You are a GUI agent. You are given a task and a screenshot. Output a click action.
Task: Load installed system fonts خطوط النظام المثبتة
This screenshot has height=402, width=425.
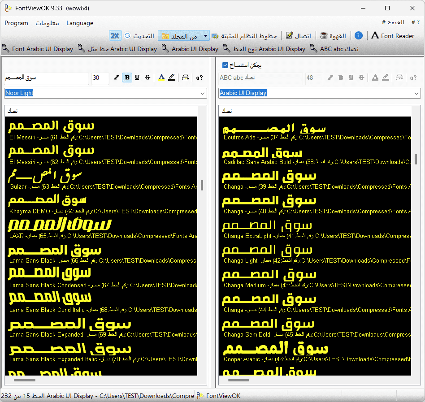pos(244,36)
